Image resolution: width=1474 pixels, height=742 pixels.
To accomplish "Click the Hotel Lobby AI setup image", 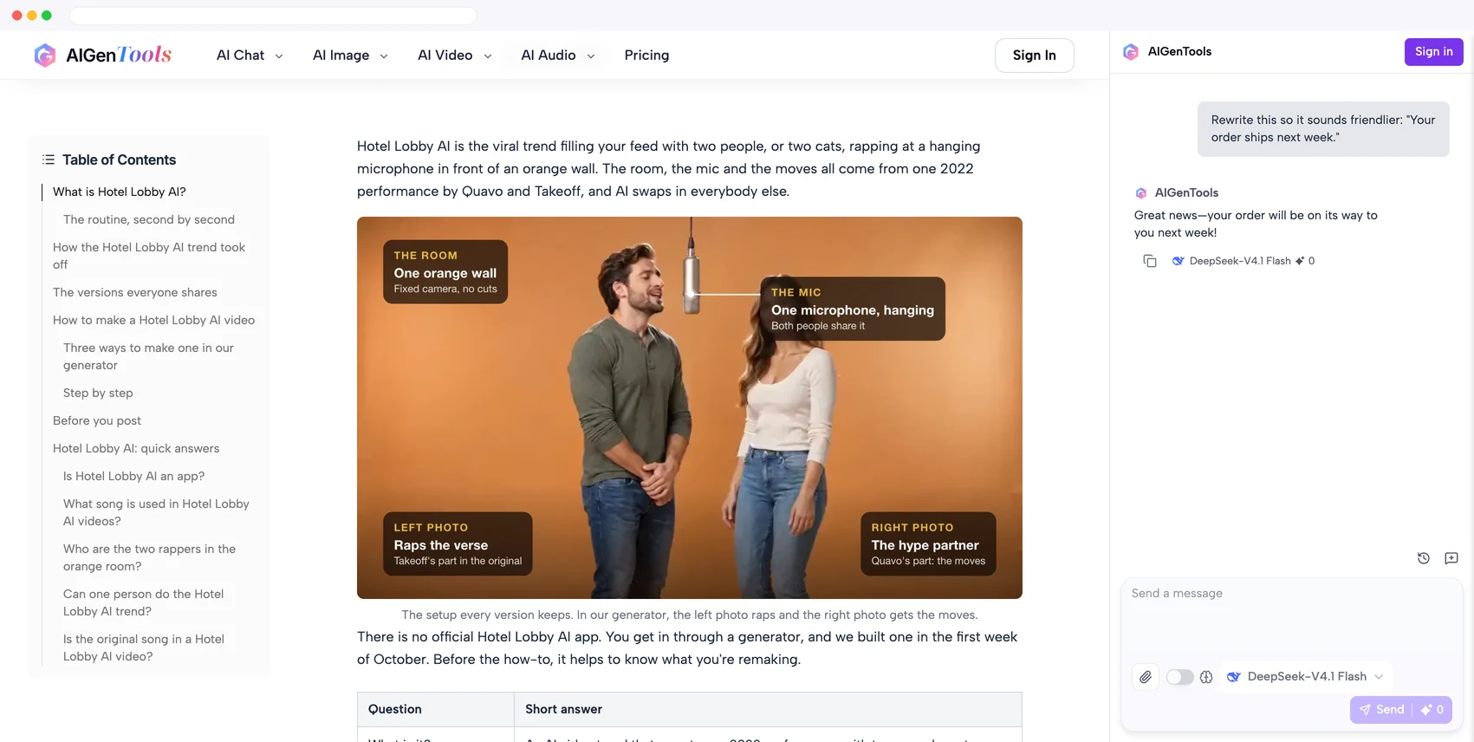I will (x=690, y=407).
